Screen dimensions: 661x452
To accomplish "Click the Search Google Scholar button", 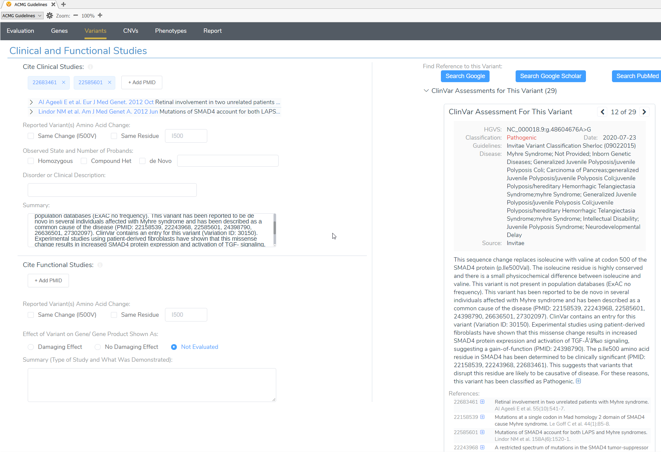I will pos(550,76).
